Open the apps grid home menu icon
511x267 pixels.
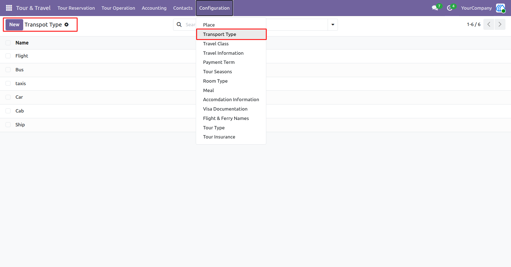(9, 8)
